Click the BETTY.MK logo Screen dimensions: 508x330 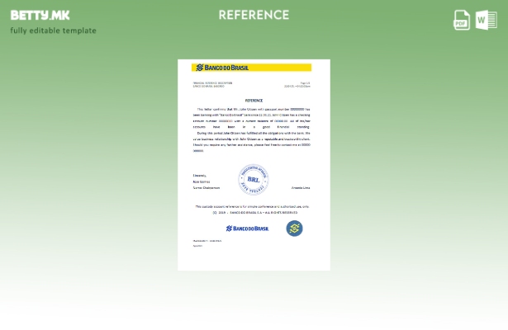pyautogui.click(x=40, y=15)
